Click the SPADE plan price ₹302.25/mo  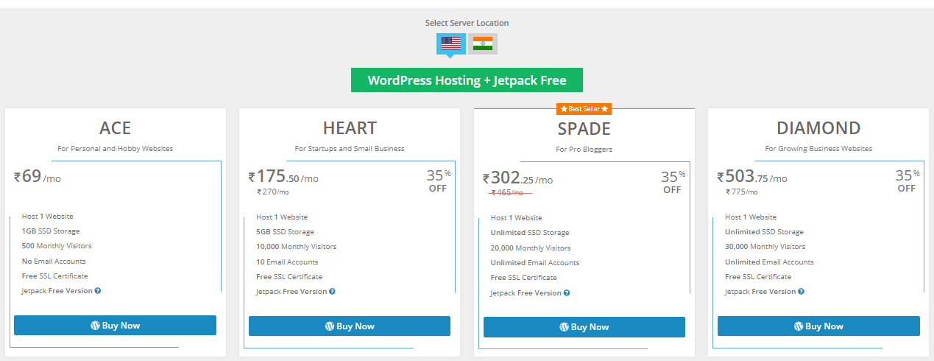coord(518,178)
